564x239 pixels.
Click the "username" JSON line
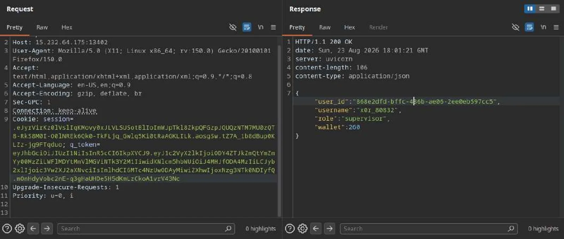coord(358,110)
